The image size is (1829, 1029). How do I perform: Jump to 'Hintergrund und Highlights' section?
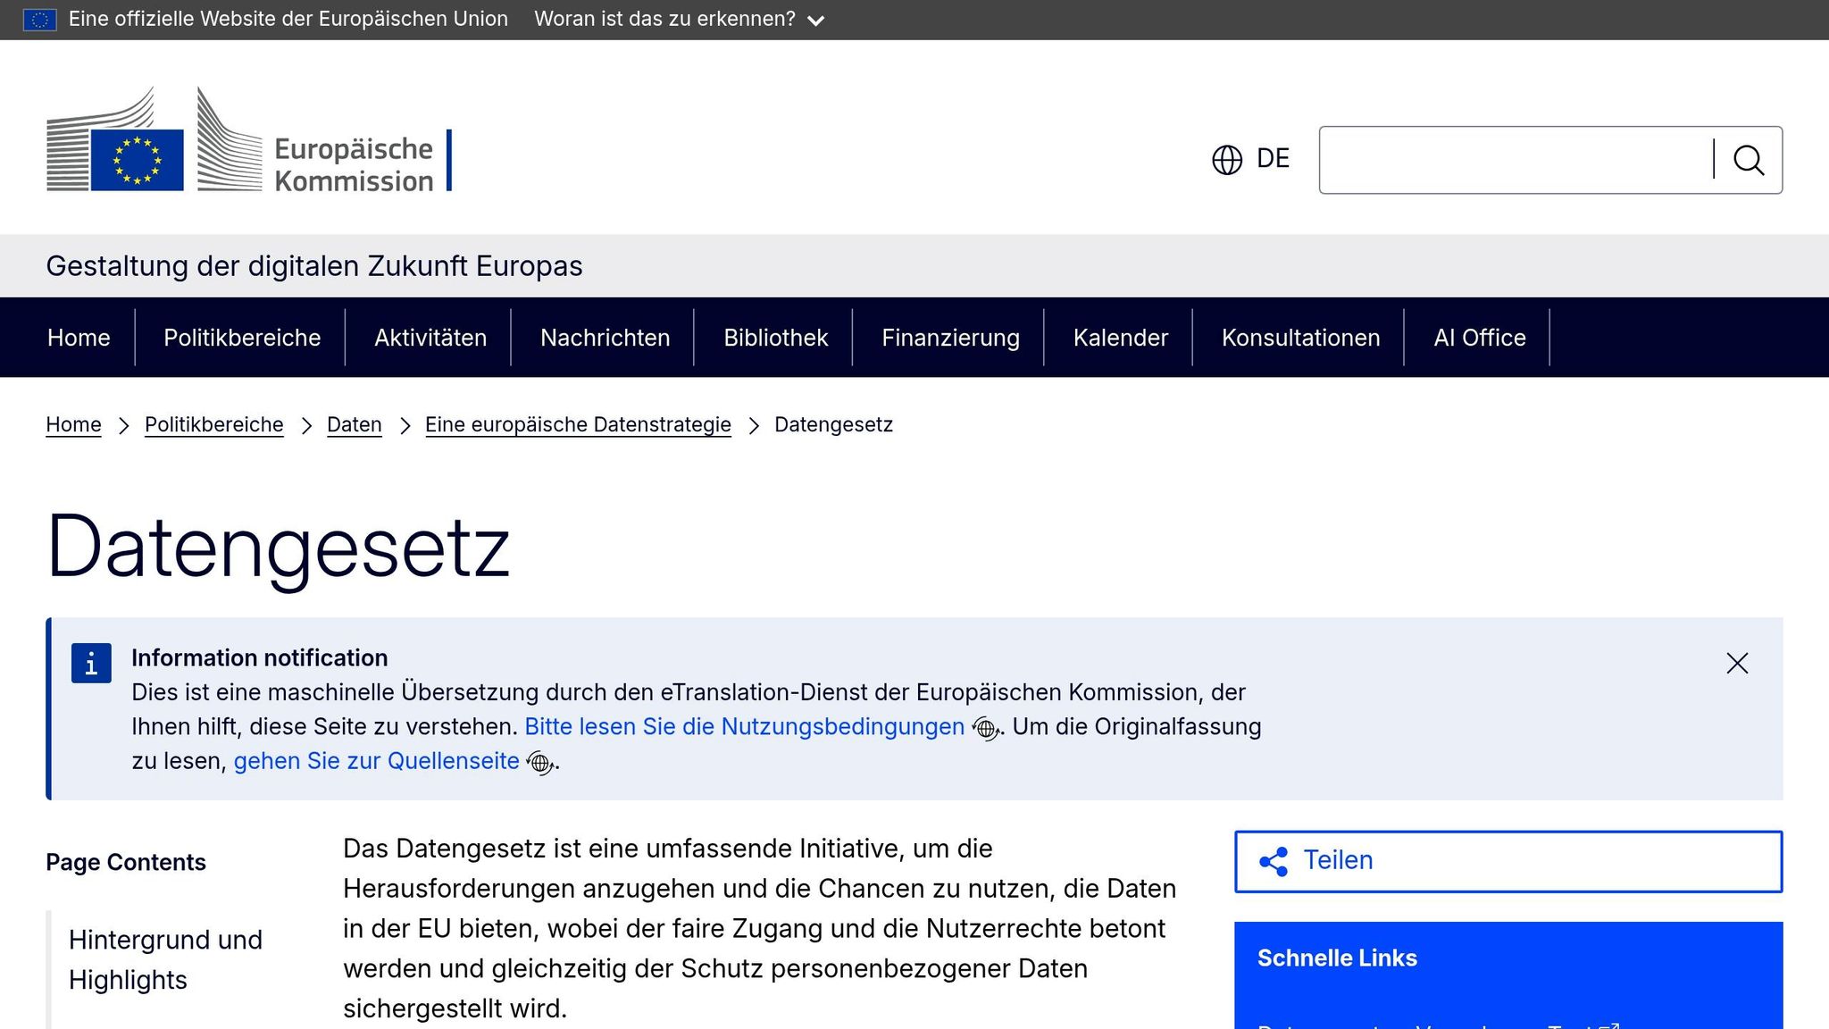pos(165,959)
